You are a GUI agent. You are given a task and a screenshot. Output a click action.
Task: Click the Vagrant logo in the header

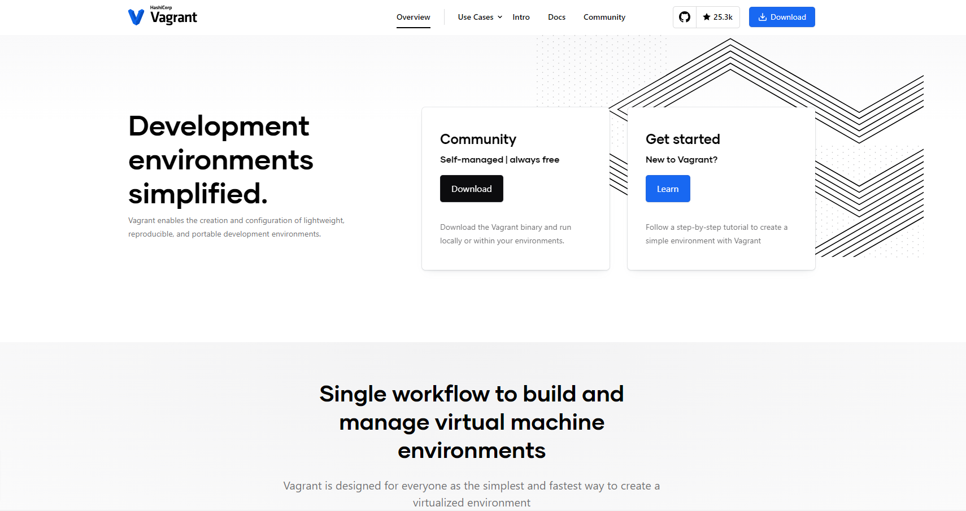tap(163, 16)
